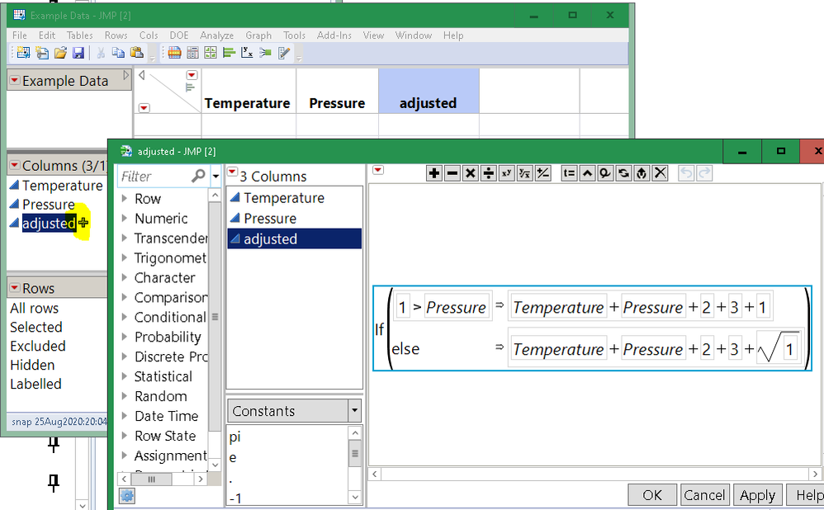Insert a division operator in formula editor
This screenshot has width=824, height=510.
(x=489, y=173)
